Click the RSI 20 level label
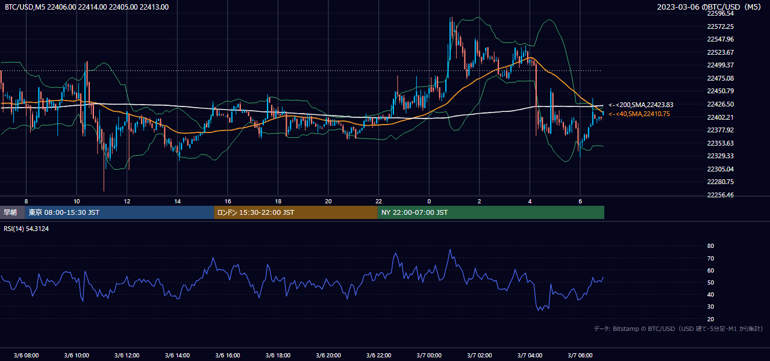Viewport: 770px width, 361px height. [x=710, y=319]
